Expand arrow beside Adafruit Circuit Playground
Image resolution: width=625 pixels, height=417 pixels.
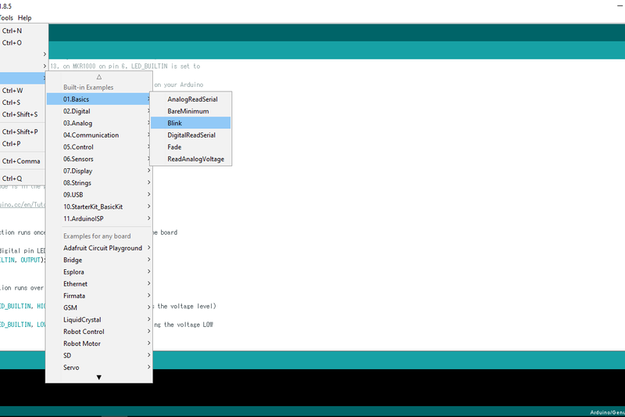148,247
